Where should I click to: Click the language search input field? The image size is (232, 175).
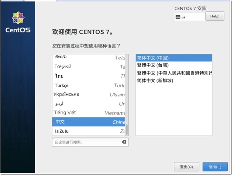coord(90,142)
